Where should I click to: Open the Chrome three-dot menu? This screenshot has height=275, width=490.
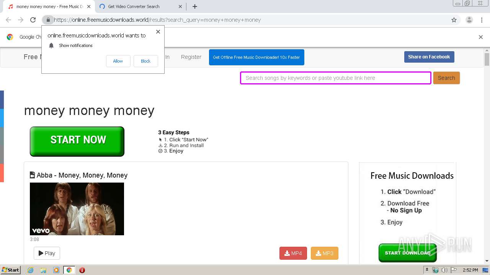[x=482, y=20]
